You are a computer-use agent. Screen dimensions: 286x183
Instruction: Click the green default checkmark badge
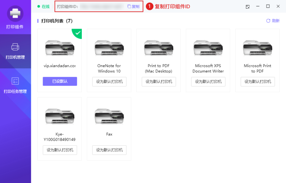(78, 33)
